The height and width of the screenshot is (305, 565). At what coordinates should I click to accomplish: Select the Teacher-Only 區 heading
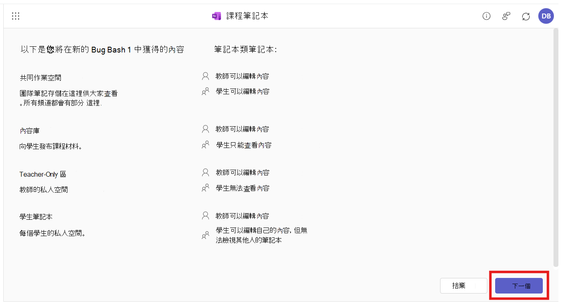(43, 174)
